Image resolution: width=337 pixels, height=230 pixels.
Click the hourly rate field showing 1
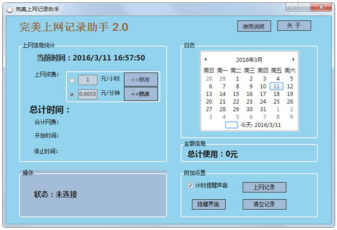[x=88, y=80]
